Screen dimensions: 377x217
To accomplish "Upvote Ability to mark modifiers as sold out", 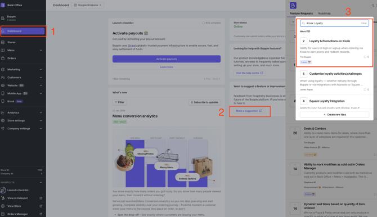I will pos(295,169).
